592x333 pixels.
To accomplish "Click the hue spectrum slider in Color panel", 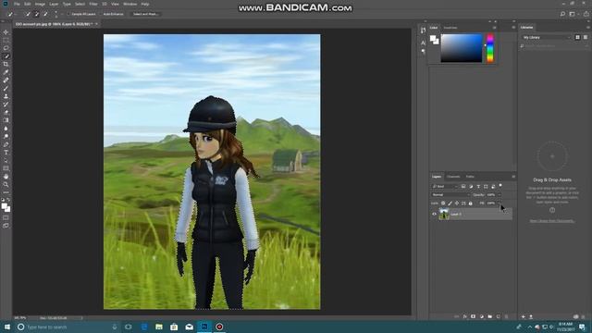I will coord(490,48).
